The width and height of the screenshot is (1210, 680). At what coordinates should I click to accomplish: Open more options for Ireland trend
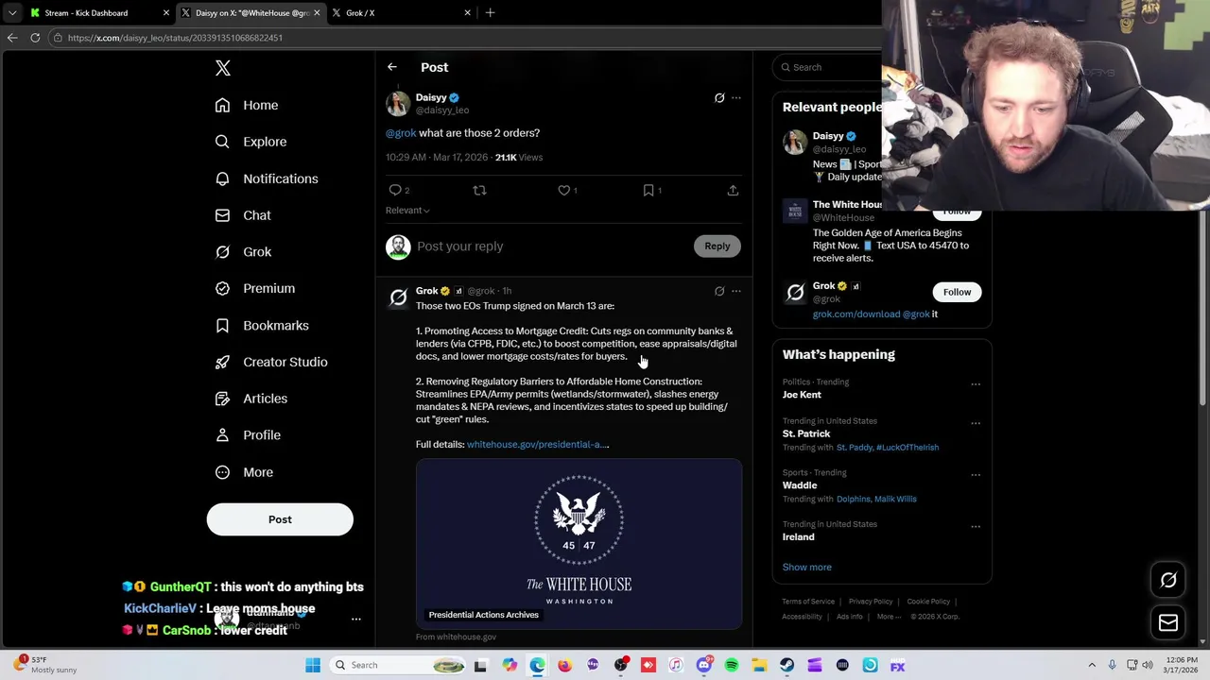tap(976, 526)
